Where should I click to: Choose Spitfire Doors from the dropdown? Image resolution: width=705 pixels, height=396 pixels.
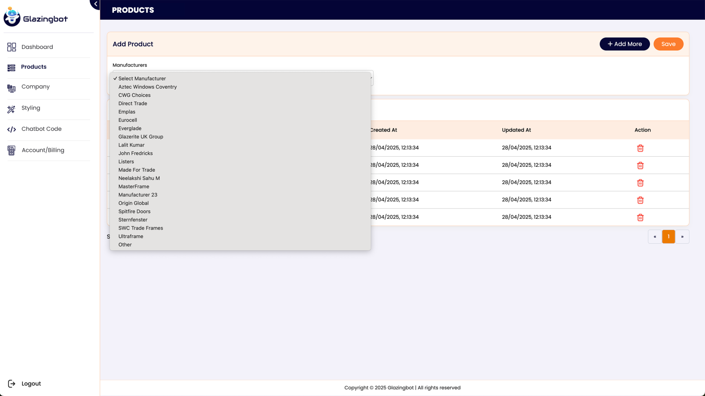click(x=134, y=212)
